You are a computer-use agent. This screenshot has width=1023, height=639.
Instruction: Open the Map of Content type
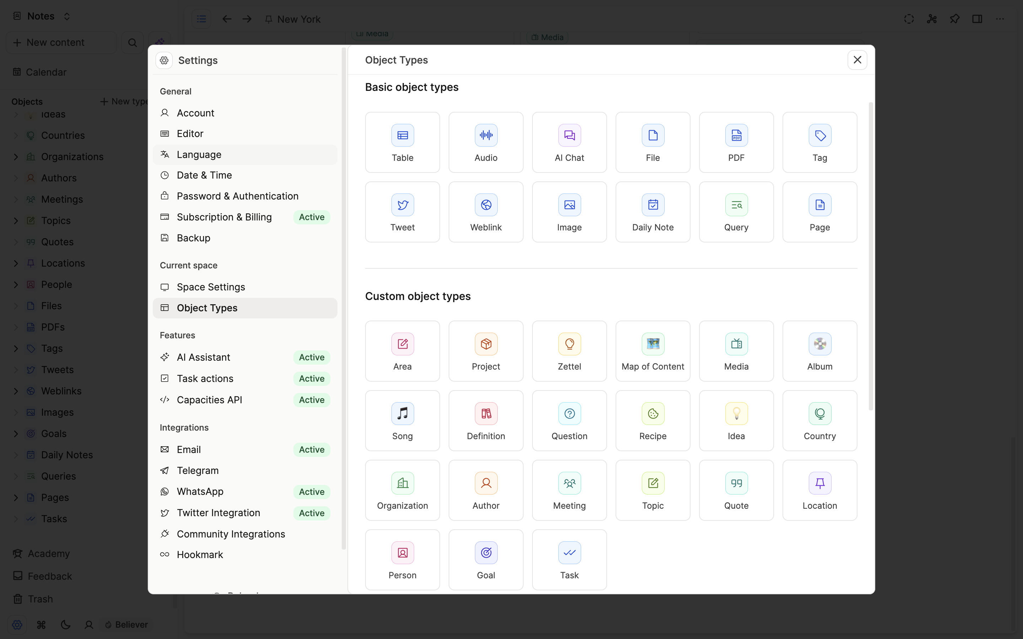click(653, 351)
